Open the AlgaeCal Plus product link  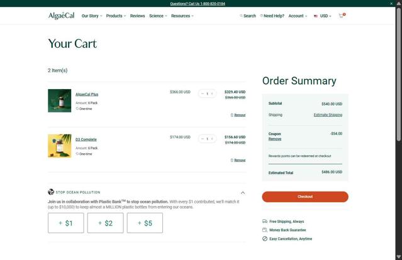click(87, 94)
